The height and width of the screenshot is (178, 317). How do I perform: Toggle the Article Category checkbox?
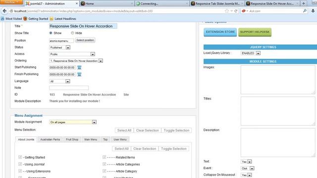[x=105, y=171]
